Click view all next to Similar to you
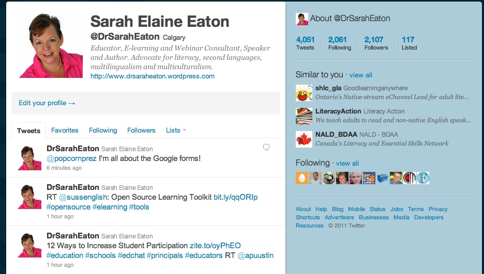This screenshot has width=484, height=274. tap(360, 75)
